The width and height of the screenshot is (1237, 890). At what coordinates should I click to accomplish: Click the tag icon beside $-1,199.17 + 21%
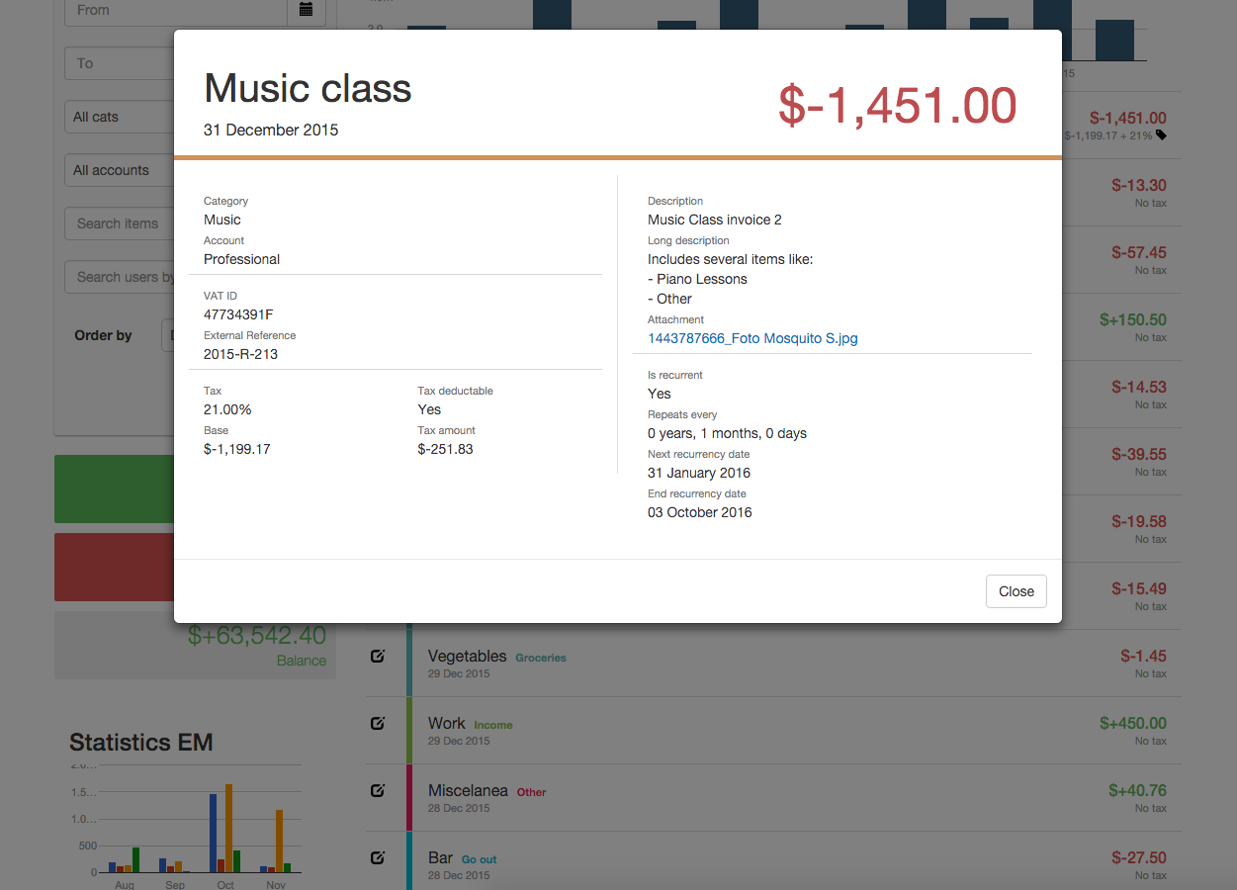(1161, 134)
